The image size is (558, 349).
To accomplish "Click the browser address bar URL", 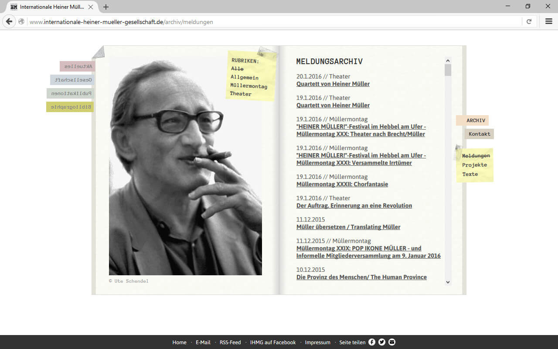I will 121,22.
